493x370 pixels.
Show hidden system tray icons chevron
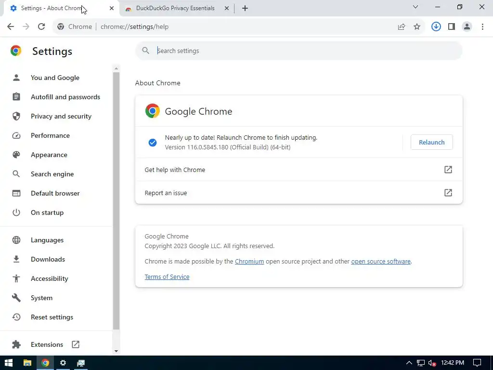tap(409, 363)
